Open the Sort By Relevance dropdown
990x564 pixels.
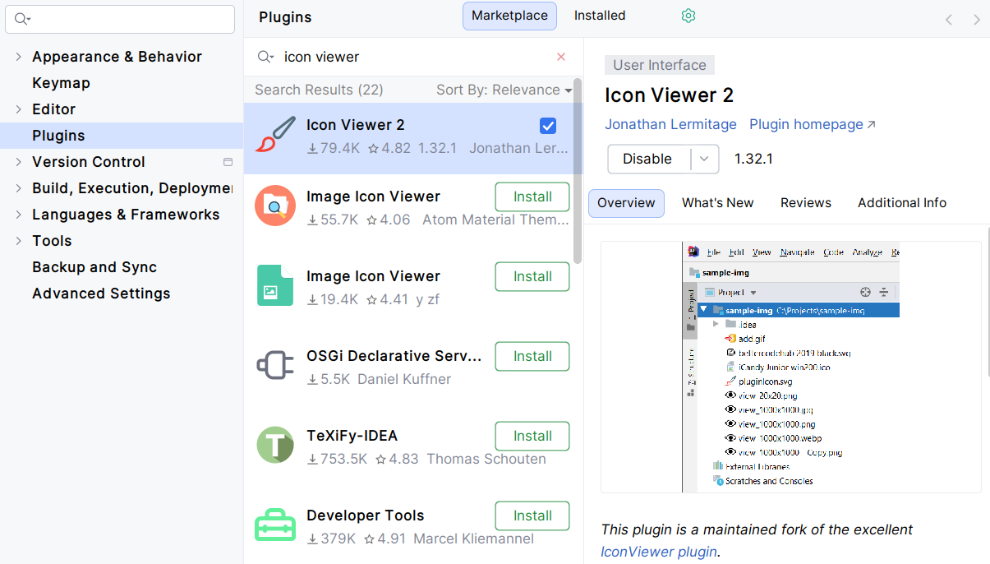point(504,90)
